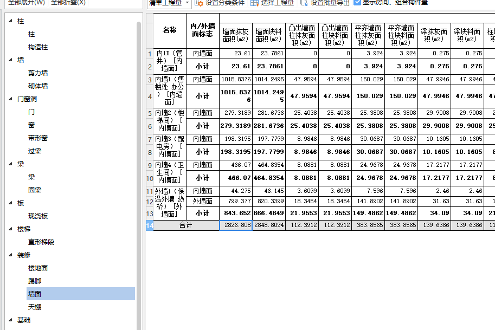Select 圈梁 tree item
Image resolution: width=495 pixels, height=330 pixels.
35,190
